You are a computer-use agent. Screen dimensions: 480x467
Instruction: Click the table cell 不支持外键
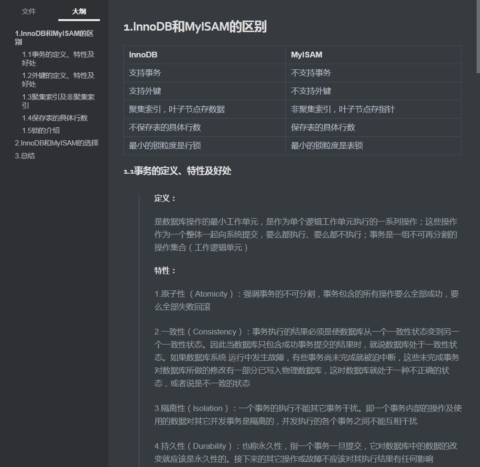coord(373,91)
